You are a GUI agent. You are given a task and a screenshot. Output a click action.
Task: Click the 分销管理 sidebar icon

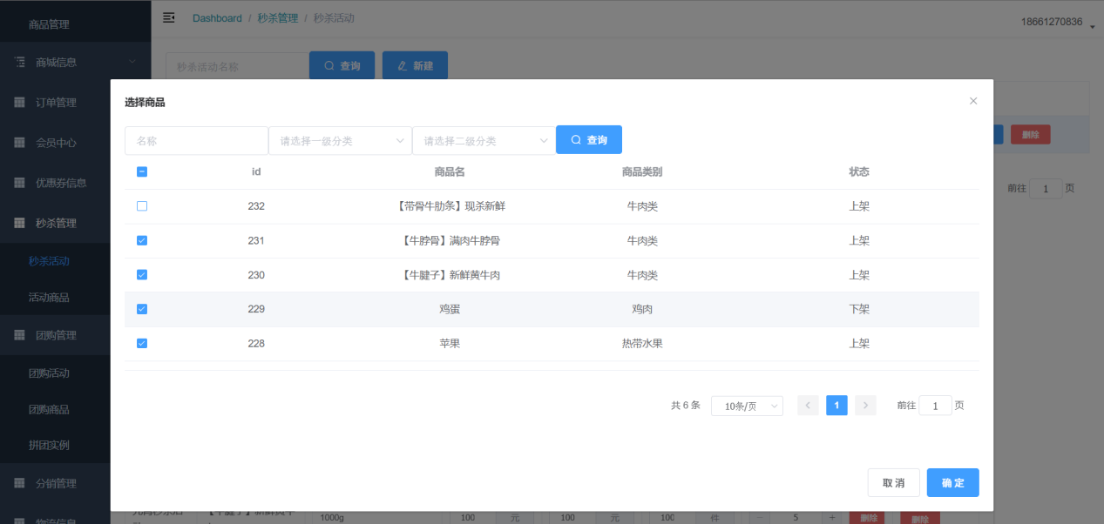click(x=19, y=483)
